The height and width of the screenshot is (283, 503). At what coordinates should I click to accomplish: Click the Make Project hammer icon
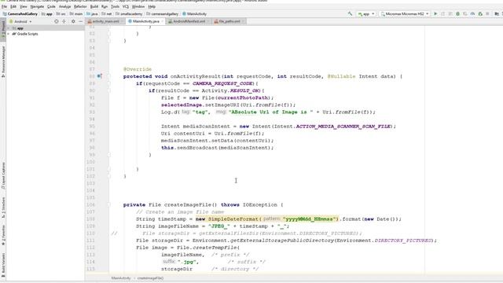pos(350,14)
